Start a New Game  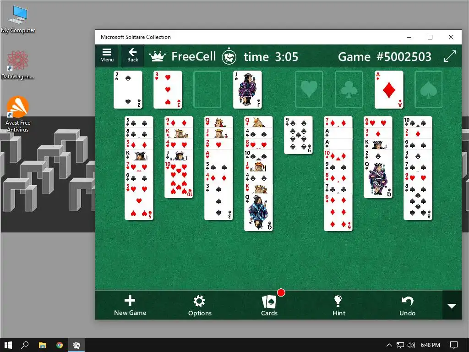[x=130, y=305]
